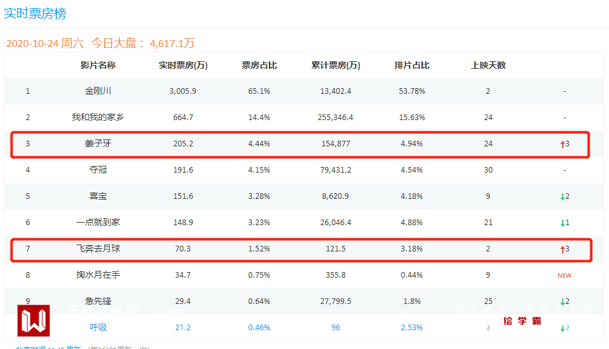Click the 票房占比 column header

(259, 65)
